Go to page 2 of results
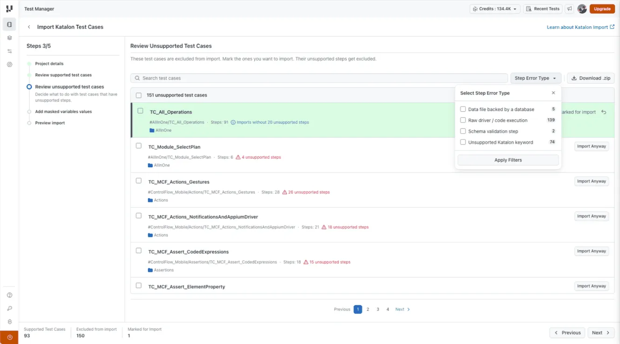Image resolution: width=620 pixels, height=344 pixels. 368,309
